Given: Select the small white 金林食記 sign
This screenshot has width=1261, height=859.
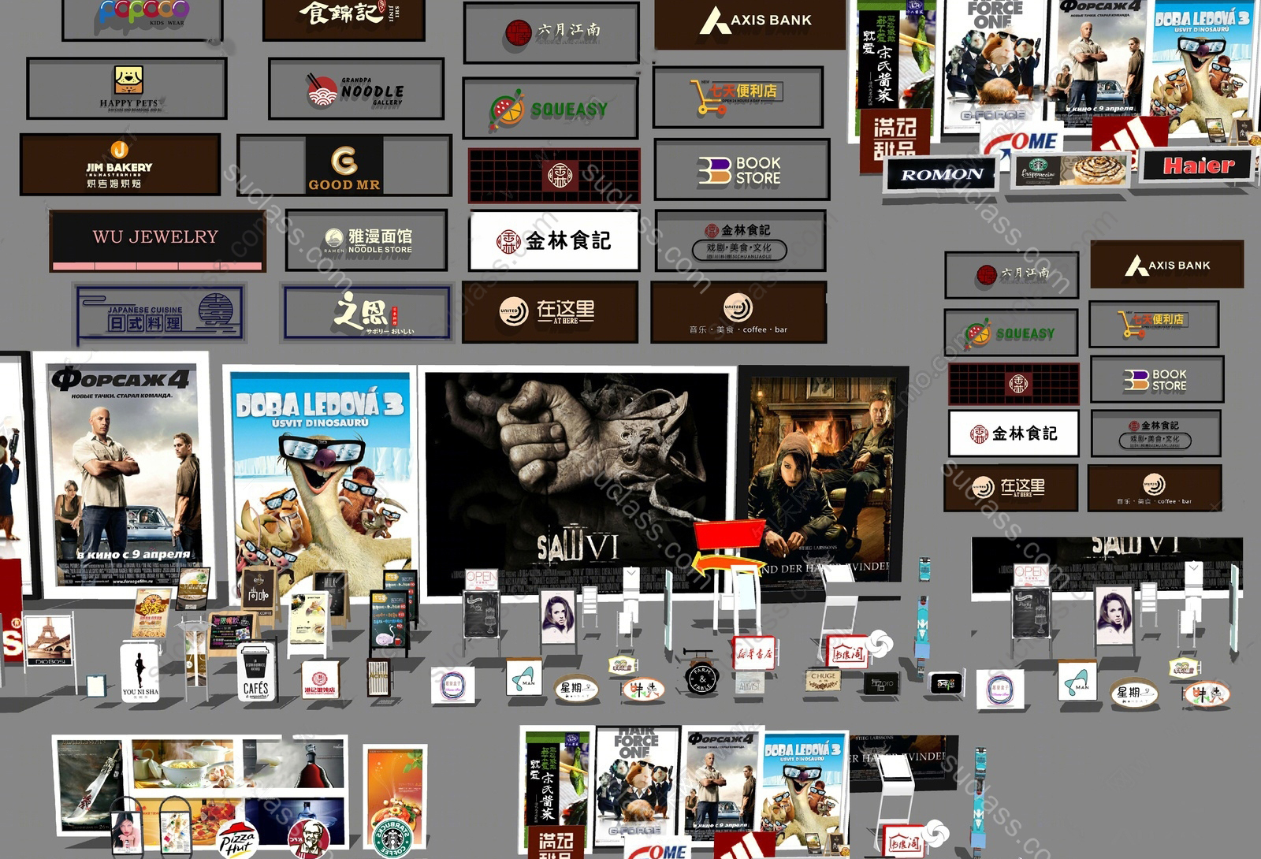Looking at the screenshot, I should coord(1014,433).
